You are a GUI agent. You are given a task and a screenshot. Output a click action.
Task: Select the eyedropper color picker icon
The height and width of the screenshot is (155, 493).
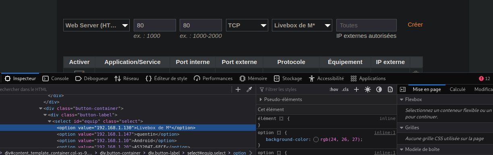249,89
